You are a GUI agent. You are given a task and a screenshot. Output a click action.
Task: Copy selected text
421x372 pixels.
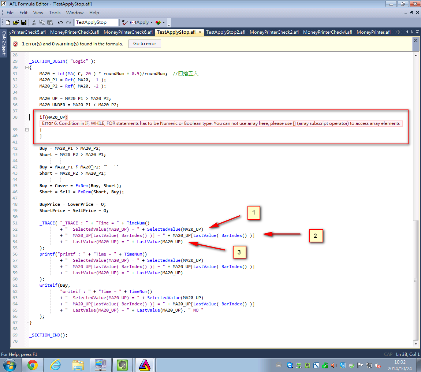point(42,23)
